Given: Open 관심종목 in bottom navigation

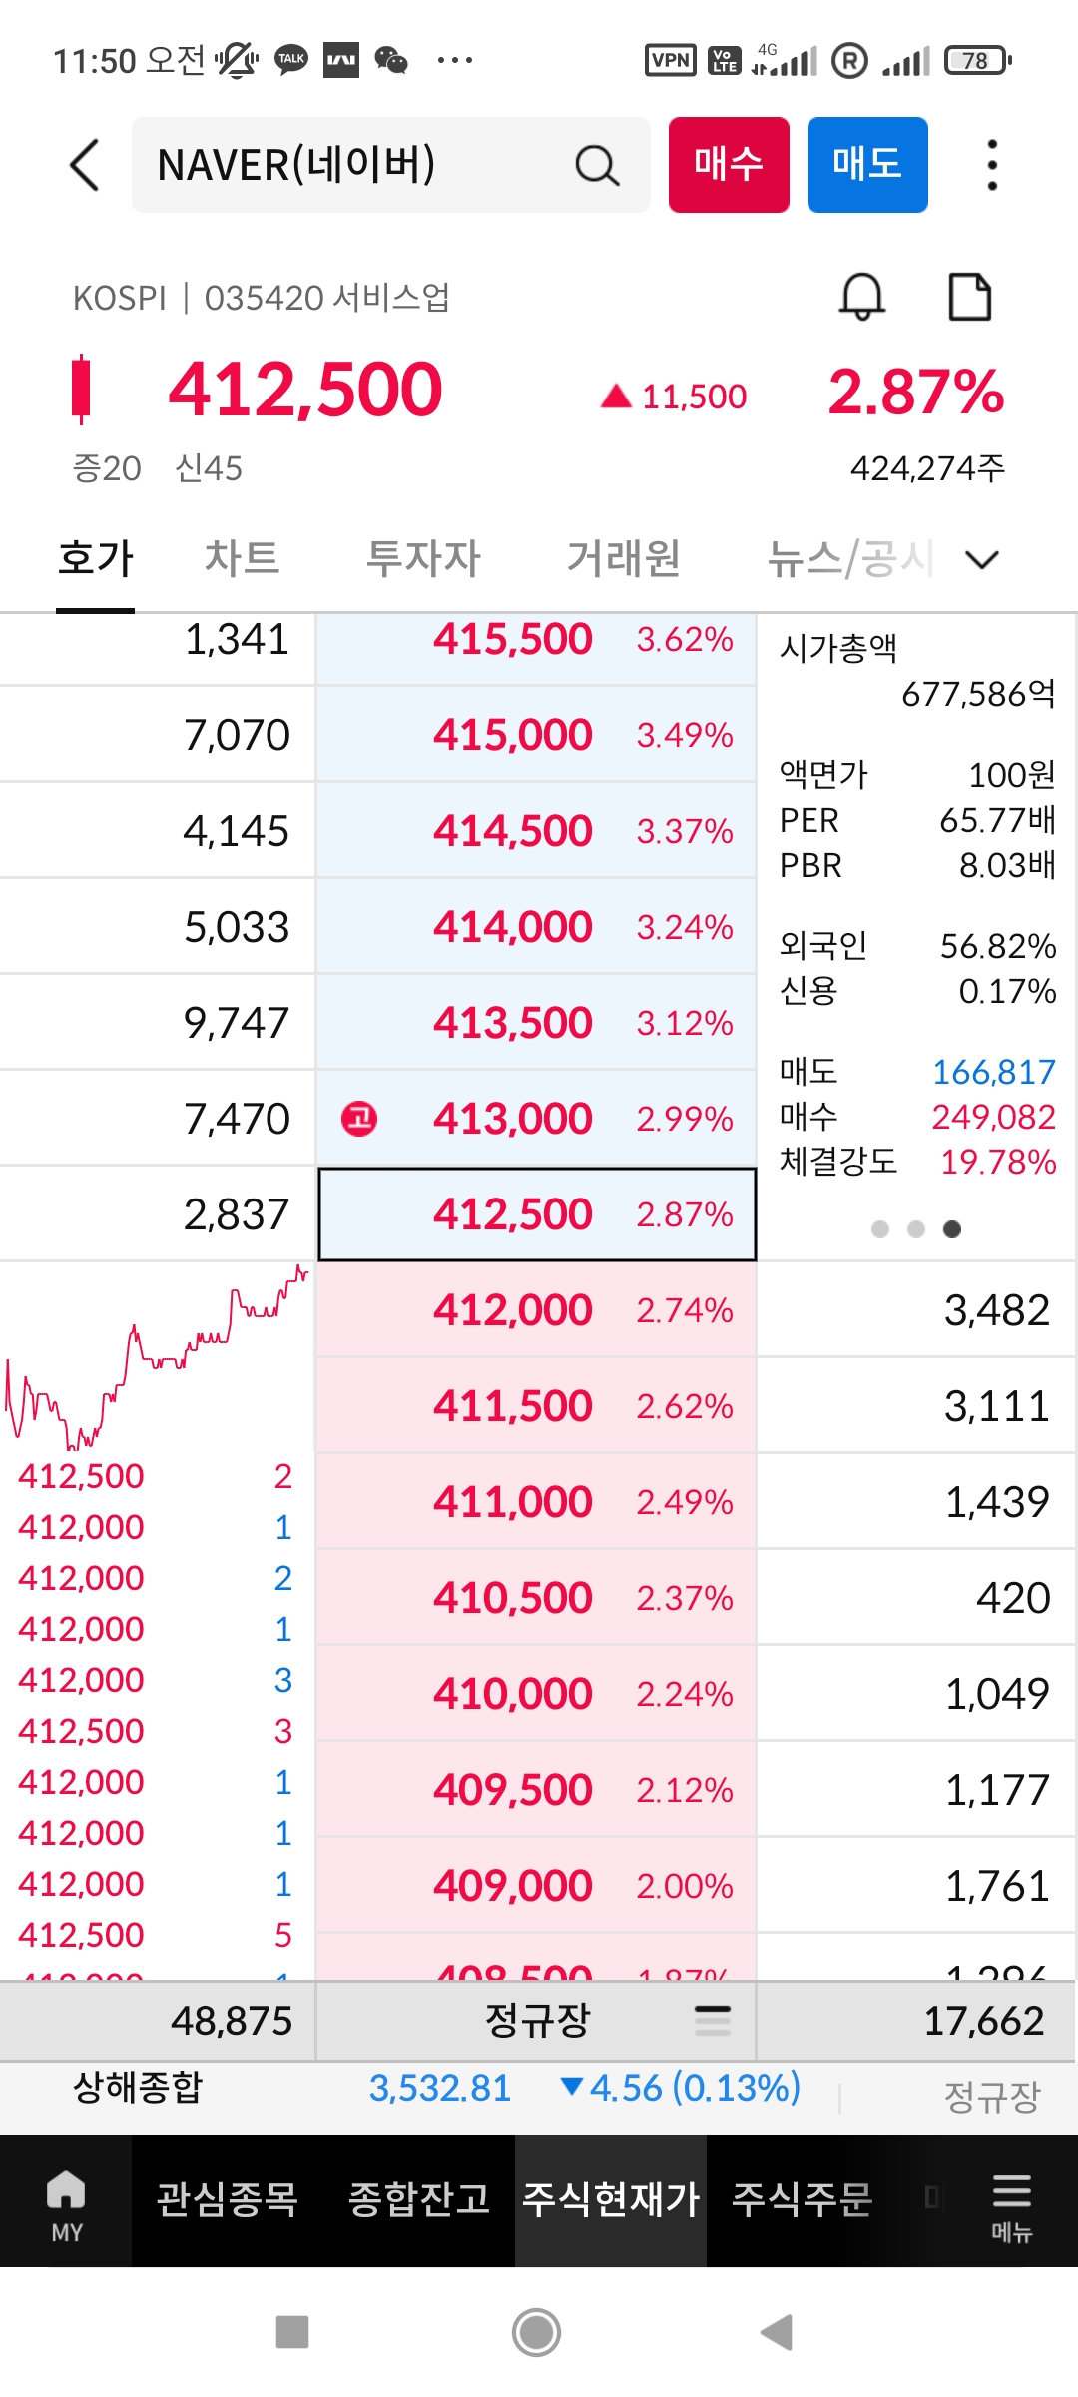Looking at the screenshot, I should (228, 2199).
